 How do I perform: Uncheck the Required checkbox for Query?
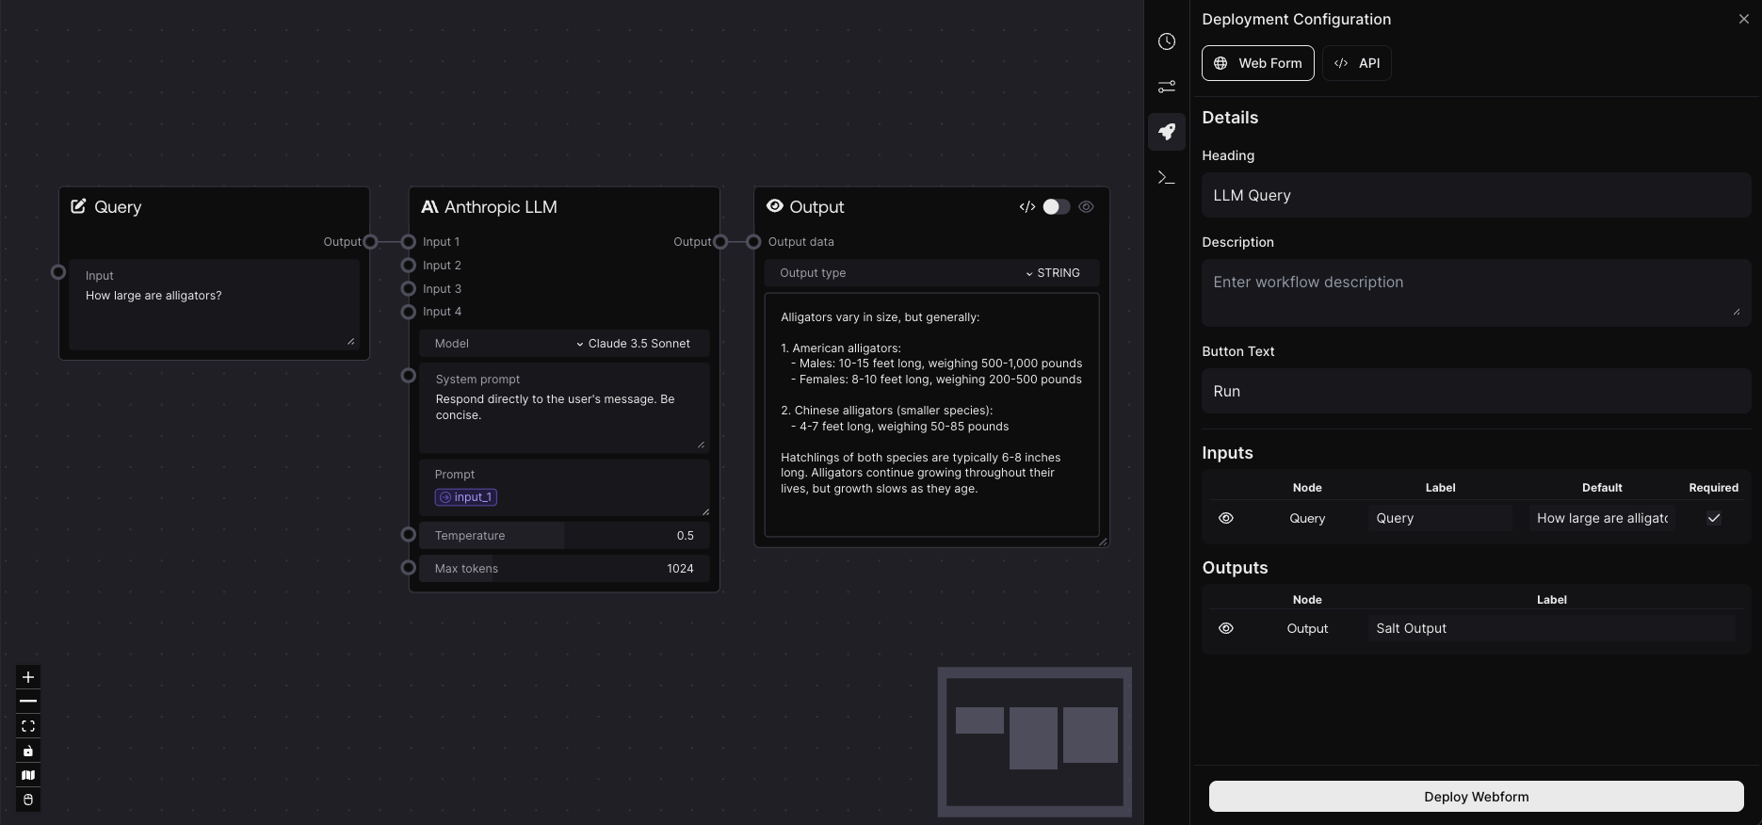1714,518
